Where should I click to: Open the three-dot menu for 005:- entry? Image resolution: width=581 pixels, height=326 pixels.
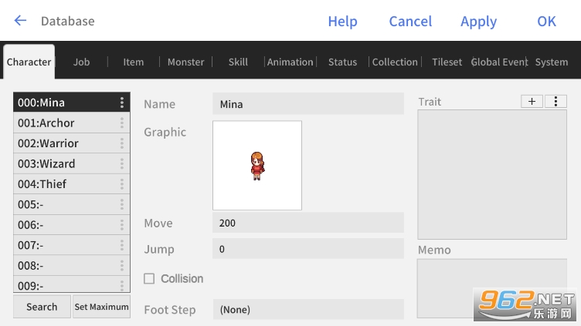121,204
